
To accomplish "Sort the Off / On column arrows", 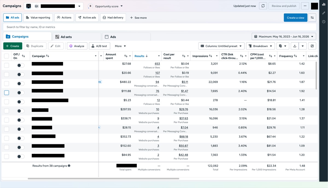I will pos(23,56).
